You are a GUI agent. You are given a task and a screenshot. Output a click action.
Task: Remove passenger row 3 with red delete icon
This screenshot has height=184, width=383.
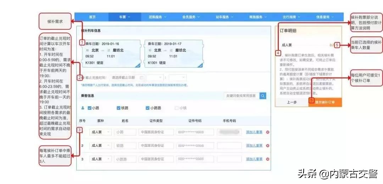(x=268, y=159)
